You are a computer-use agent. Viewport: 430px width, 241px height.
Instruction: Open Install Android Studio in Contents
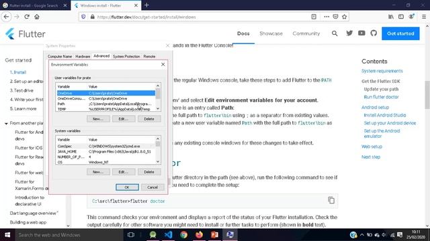click(x=385, y=115)
